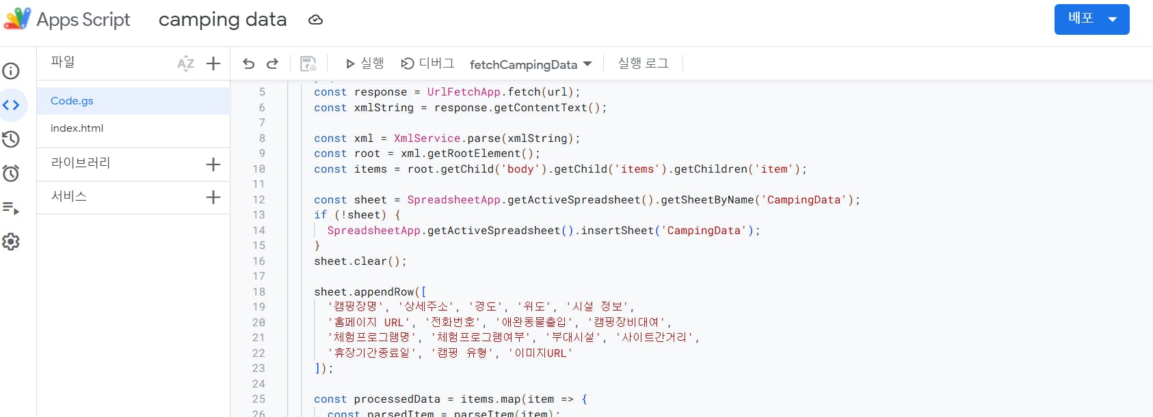Click the 라이브러리 section label

coord(81,162)
